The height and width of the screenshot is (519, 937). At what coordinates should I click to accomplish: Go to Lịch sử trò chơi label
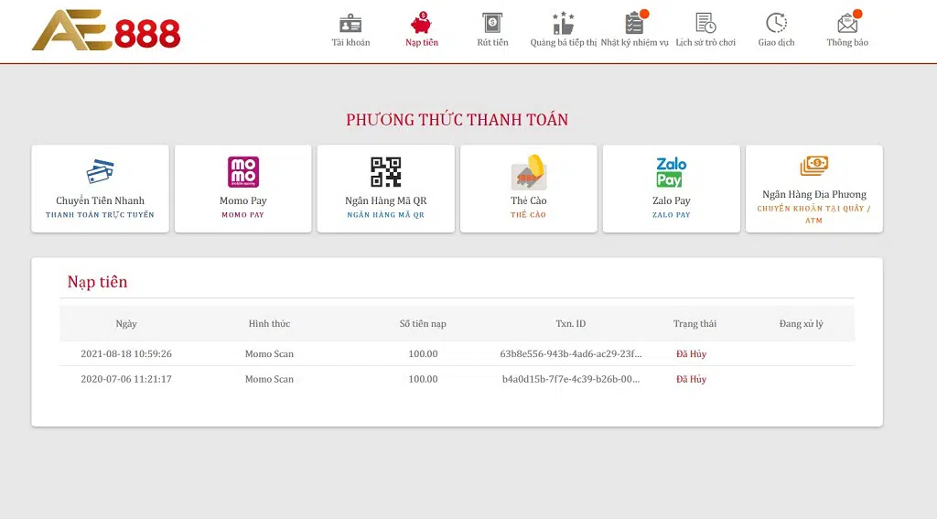pos(705,42)
